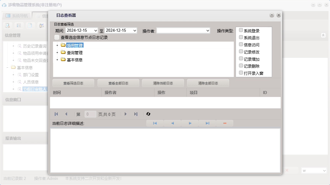Collapse 基本信息 node in navigation panel

coord(8,67)
